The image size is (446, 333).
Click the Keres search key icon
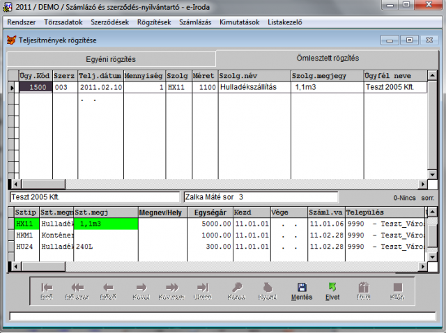click(237, 287)
